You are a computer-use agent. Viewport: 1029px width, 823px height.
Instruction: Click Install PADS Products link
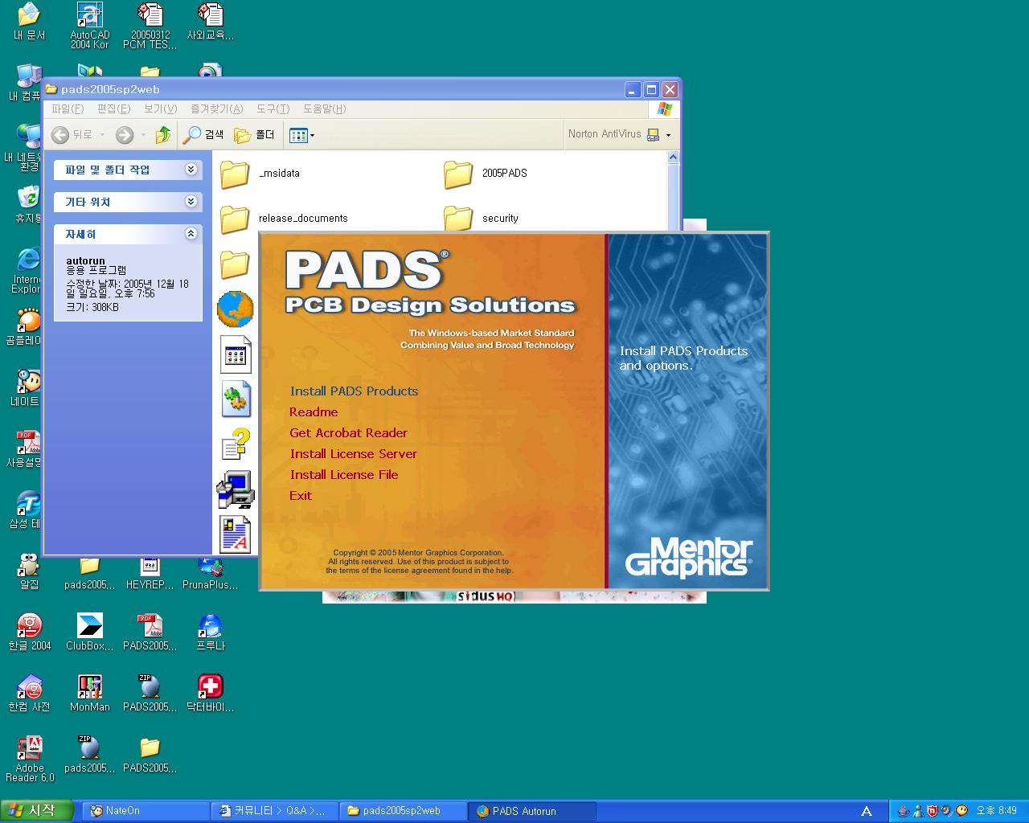pyautogui.click(x=354, y=391)
